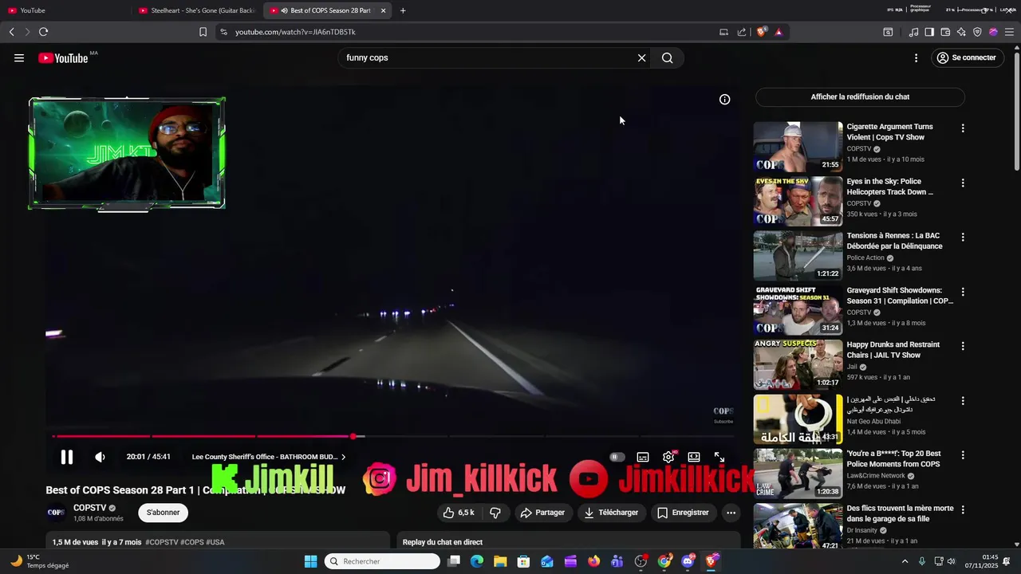Click the taskbar Rechercher search box
The width and height of the screenshot is (1021, 574).
pos(383,561)
